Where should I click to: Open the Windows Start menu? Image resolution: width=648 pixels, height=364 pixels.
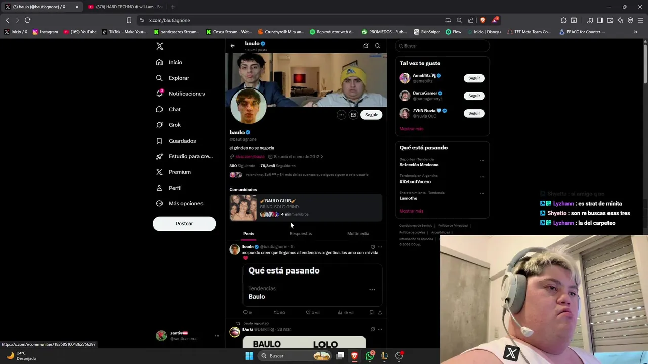click(249, 356)
